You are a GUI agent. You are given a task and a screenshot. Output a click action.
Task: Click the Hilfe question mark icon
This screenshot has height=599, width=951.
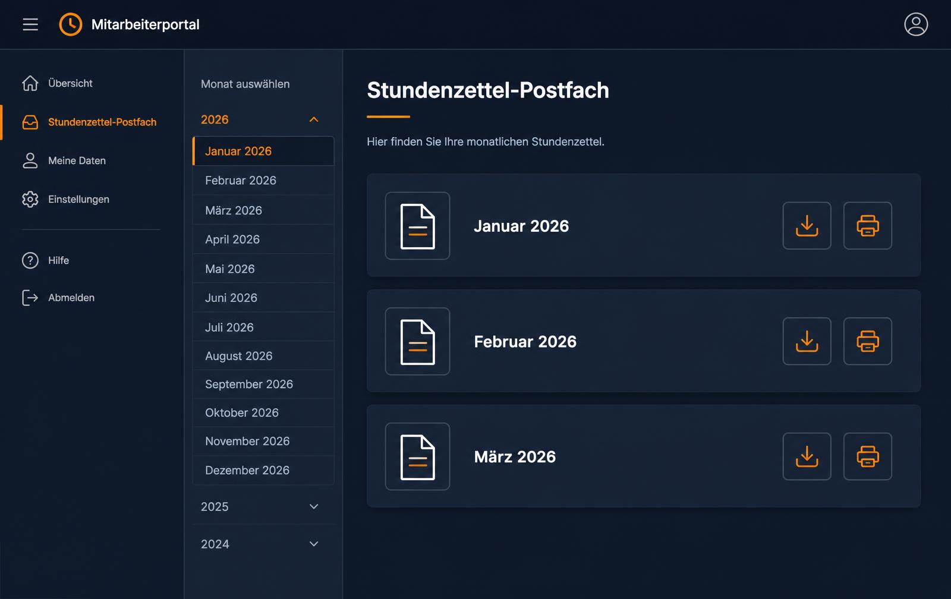coord(30,260)
